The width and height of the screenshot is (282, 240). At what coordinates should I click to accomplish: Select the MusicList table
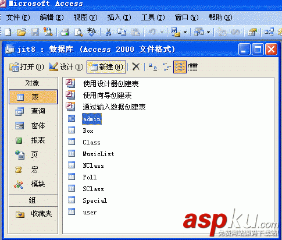click(98, 154)
